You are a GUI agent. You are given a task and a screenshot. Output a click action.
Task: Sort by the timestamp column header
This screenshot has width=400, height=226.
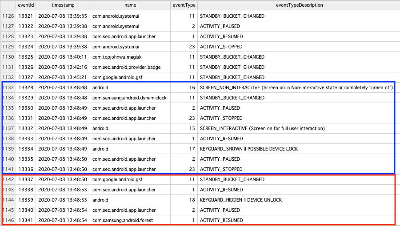[63, 5]
